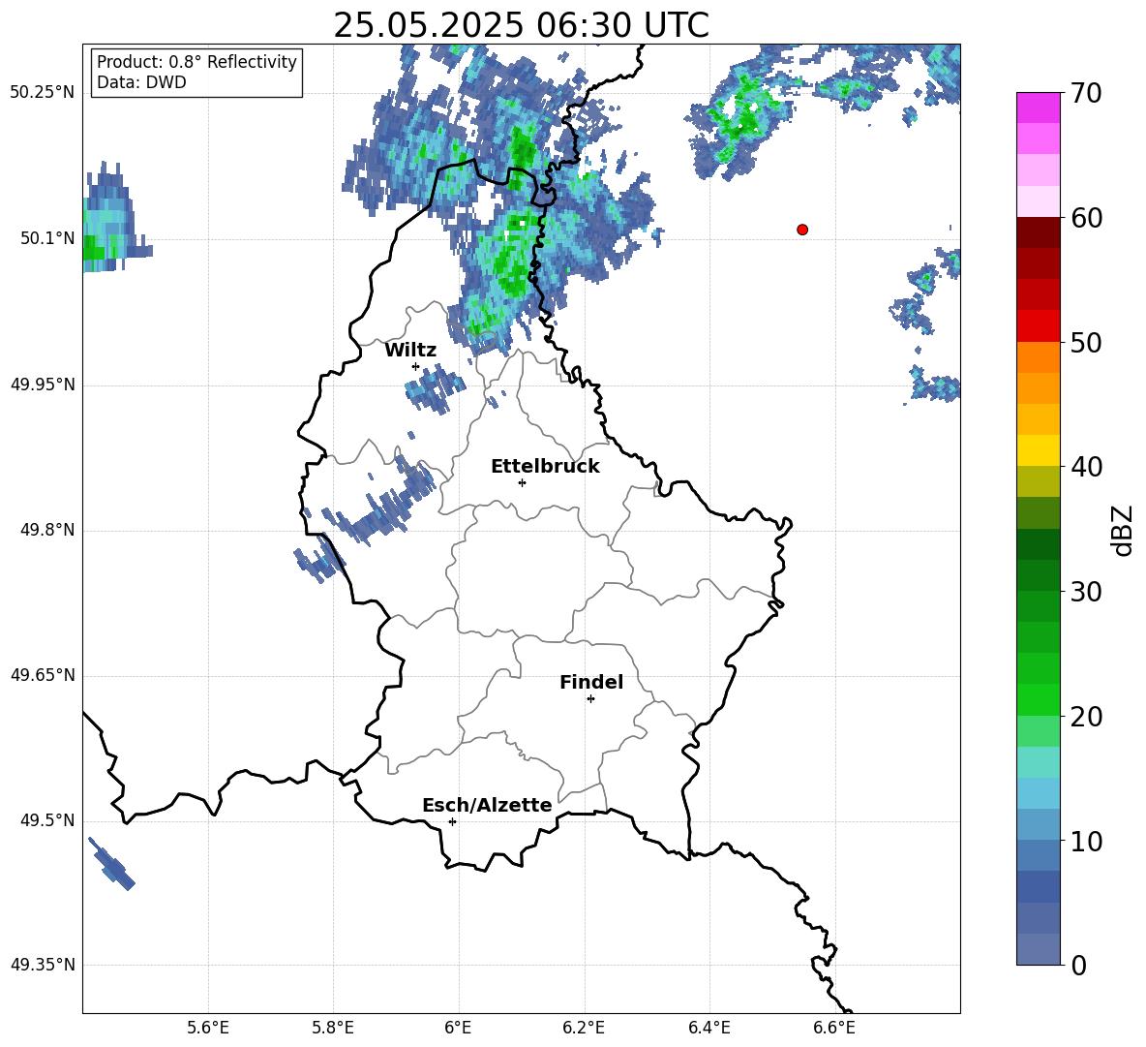Click the magenta top colorbar segment
The width and height of the screenshot is (1146, 1047).
tap(1039, 108)
